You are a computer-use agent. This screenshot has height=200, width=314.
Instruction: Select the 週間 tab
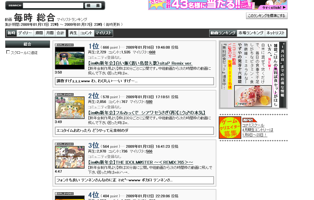[x=39, y=33]
